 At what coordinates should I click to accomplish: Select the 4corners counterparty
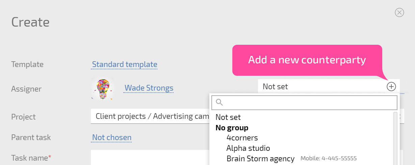(242, 138)
